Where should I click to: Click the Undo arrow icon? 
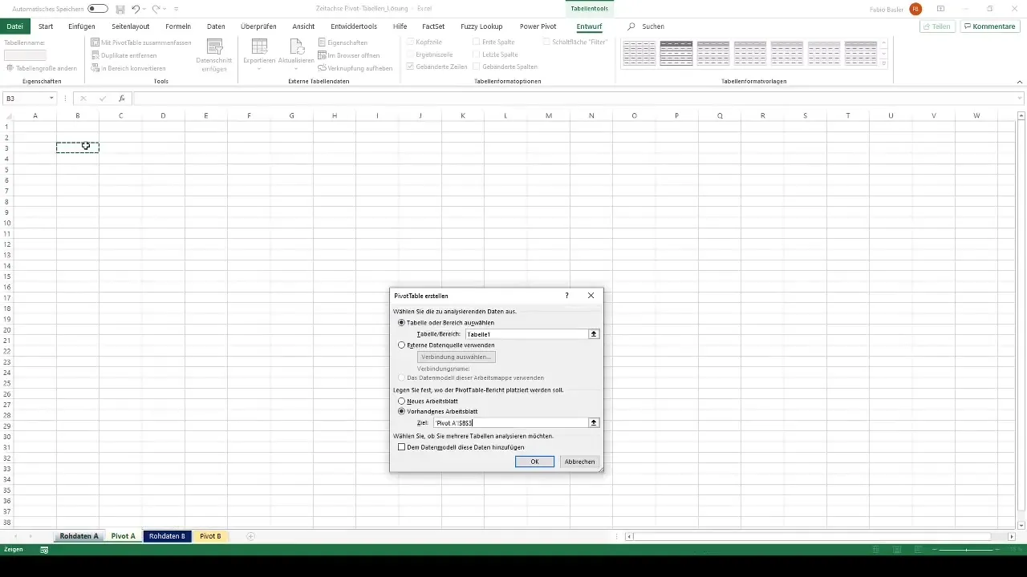[x=136, y=9]
